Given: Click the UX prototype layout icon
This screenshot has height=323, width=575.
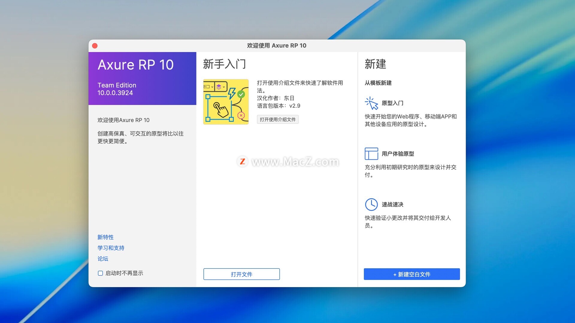Looking at the screenshot, I should pyautogui.click(x=371, y=154).
